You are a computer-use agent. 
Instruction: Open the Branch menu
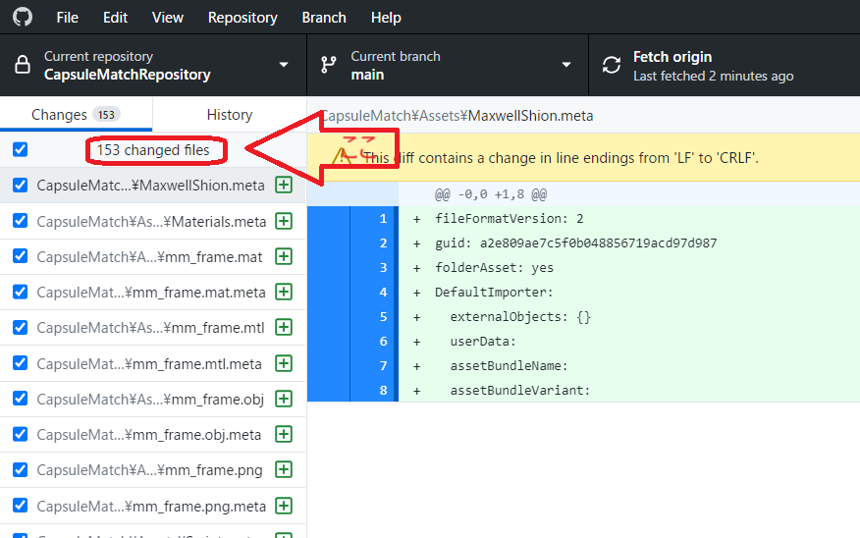coord(324,18)
